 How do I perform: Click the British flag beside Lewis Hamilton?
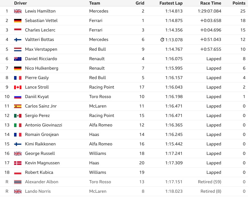(x=18, y=11)
